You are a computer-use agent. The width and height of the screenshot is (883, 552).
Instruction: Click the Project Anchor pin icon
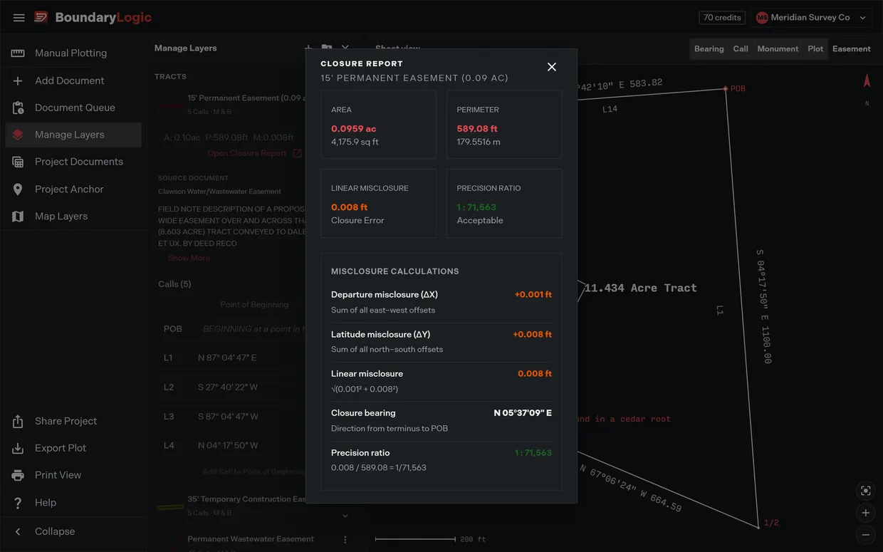[18, 189]
